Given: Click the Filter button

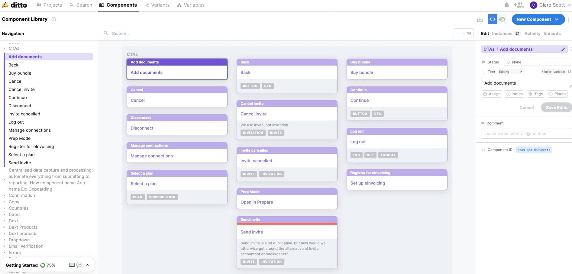Looking at the screenshot, I should (x=464, y=33).
